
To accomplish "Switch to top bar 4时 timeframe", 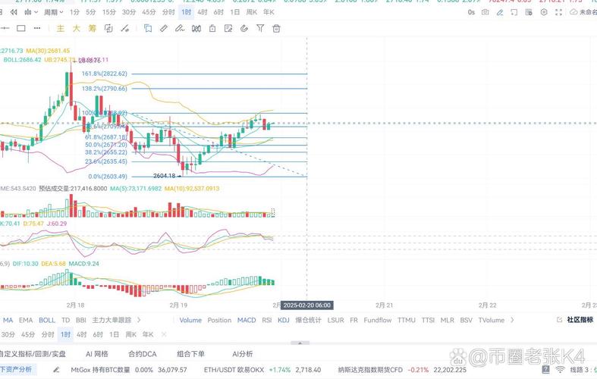I will [x=203, y=12].
